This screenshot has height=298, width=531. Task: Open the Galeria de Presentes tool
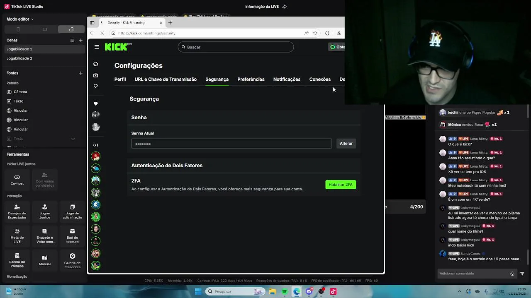(72, 260)
